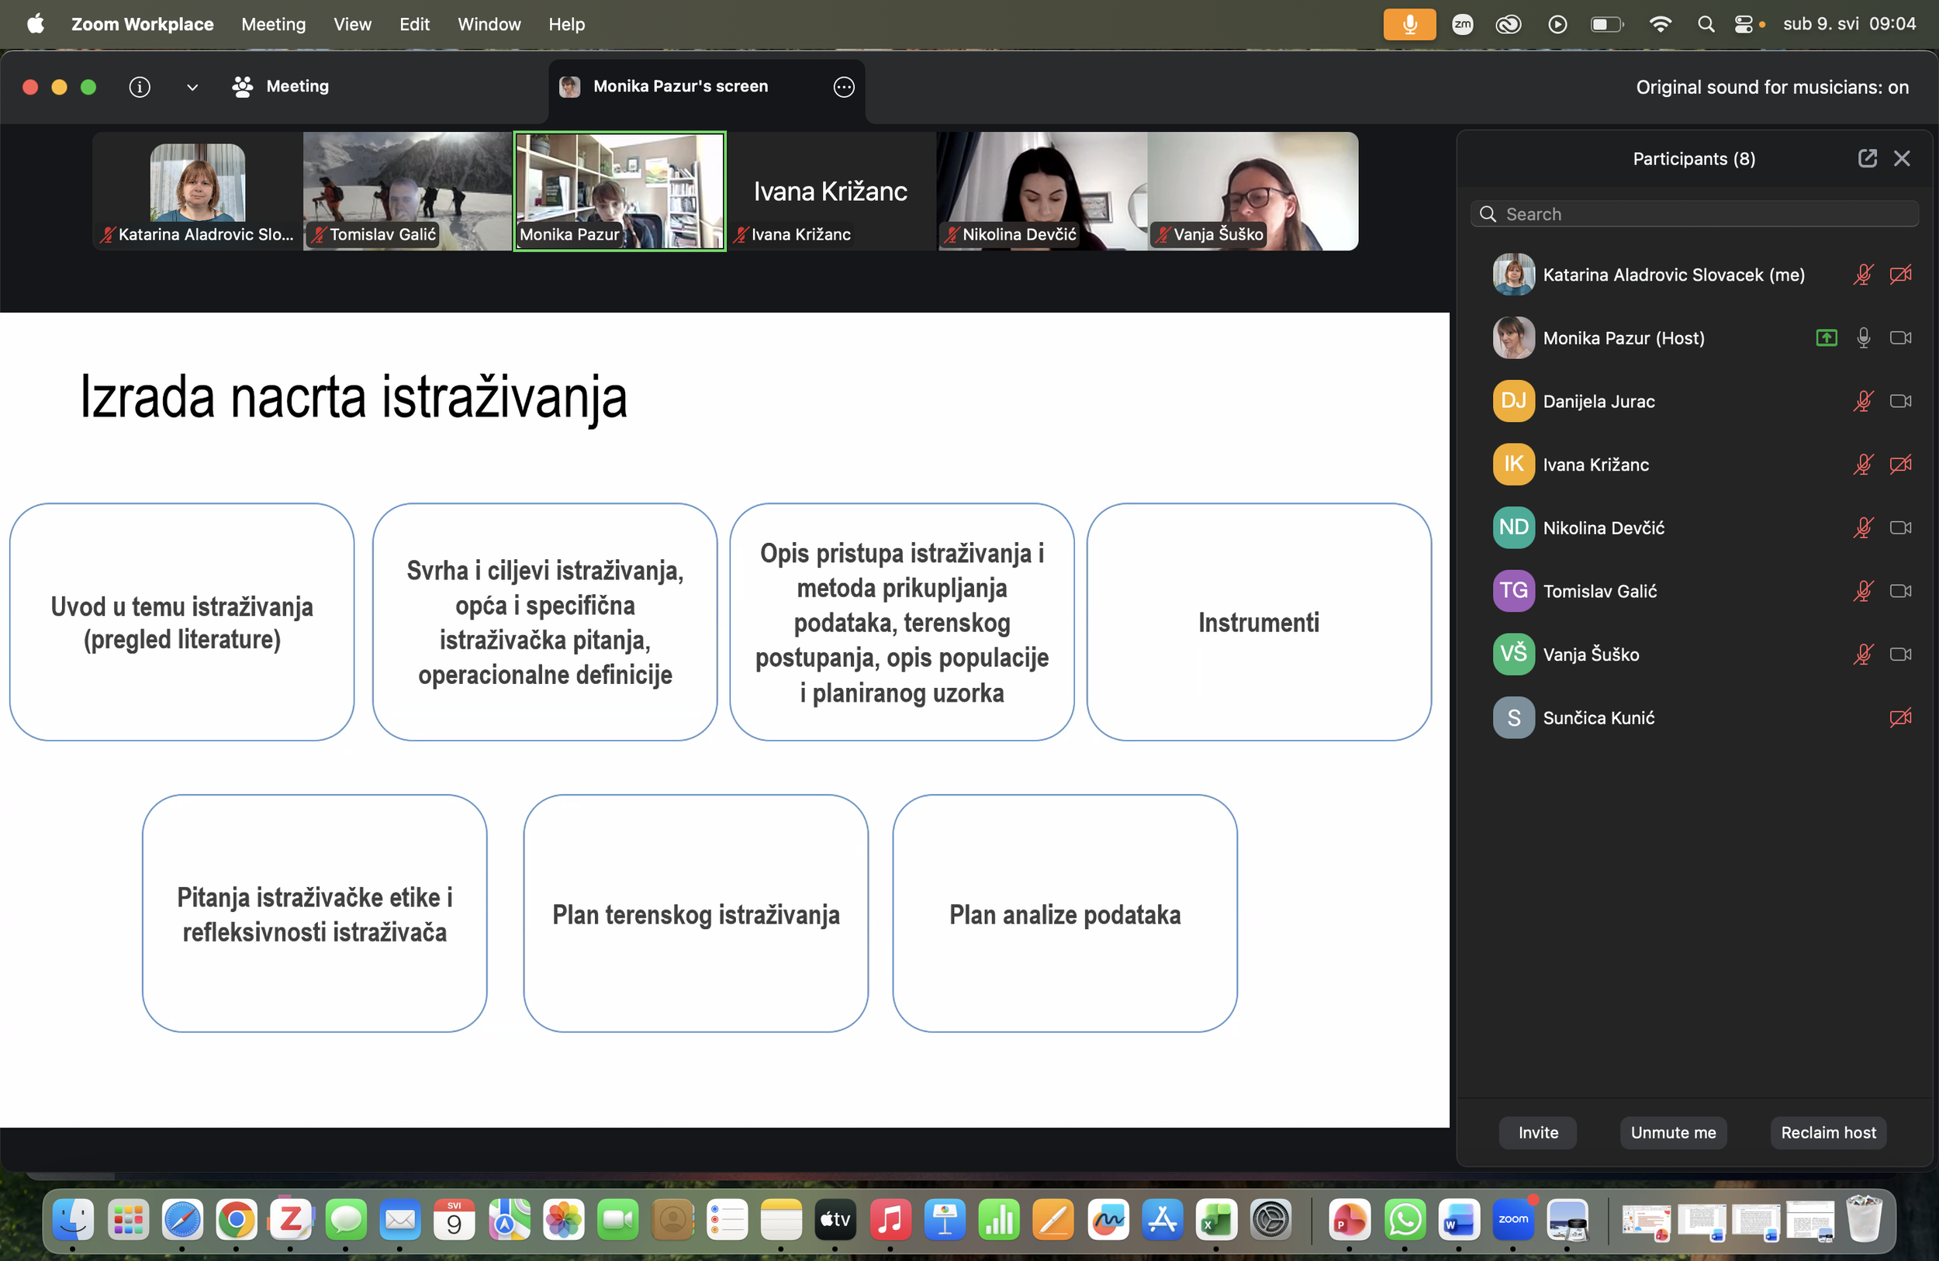Image resolution: width=1939 pixels, height=1261 pixels.
Task: Click Original sound for musicians toggle
Action: coord(1772,87)
